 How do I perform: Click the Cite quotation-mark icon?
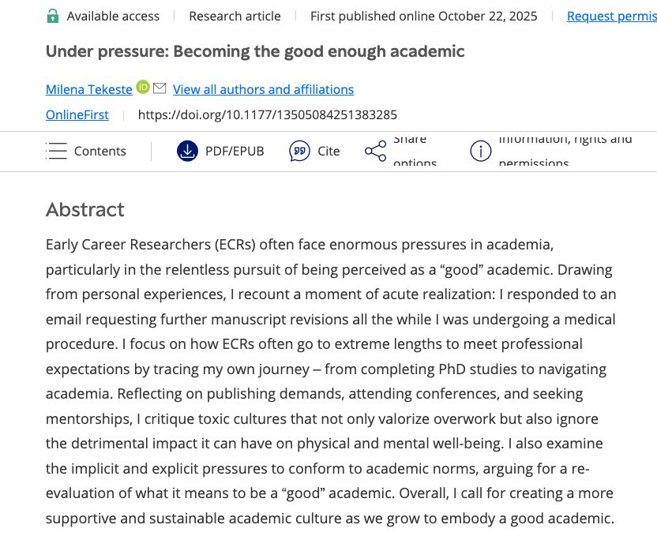pos(300,151)
